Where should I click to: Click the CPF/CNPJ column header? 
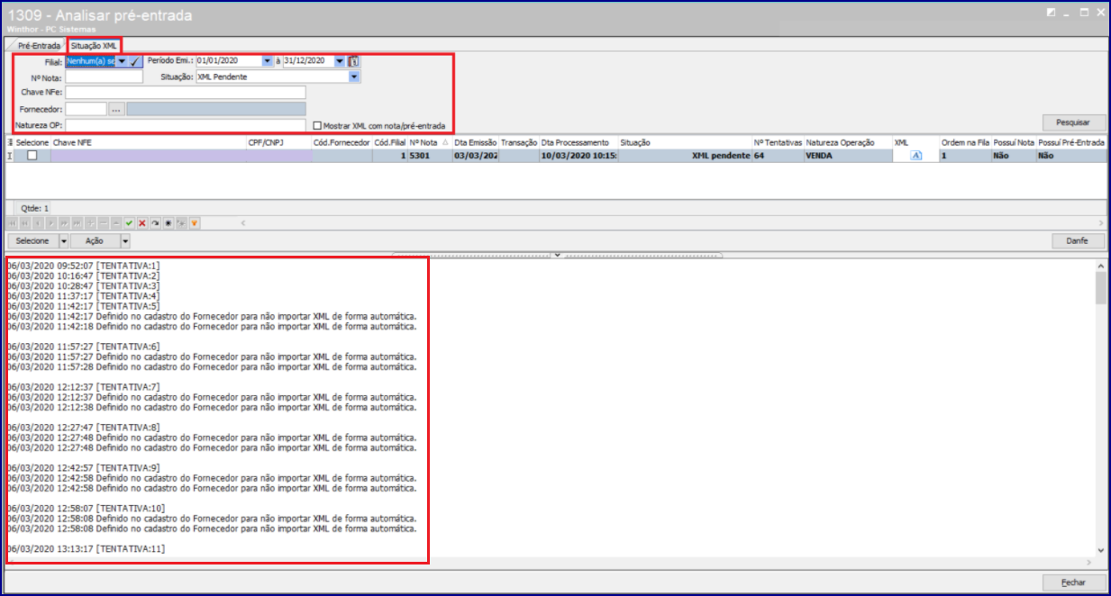point(279,142)
